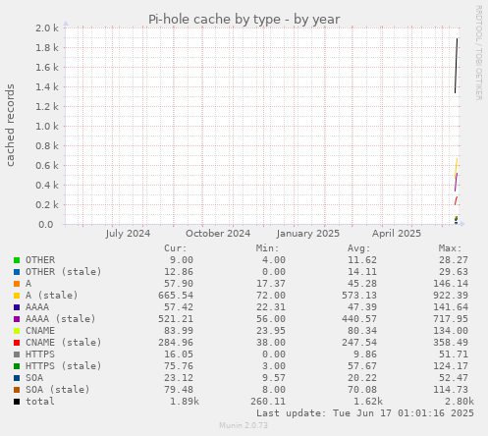Click the 'OTHER (stale)' legend label
The image size is (488, 436).
pos(64,272)
